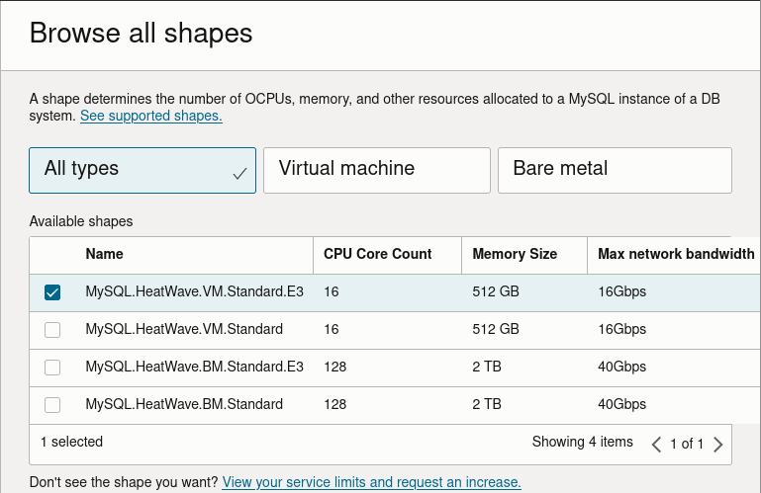Go to the next page arrow
The image size is (761, 493).
(718, 444)
